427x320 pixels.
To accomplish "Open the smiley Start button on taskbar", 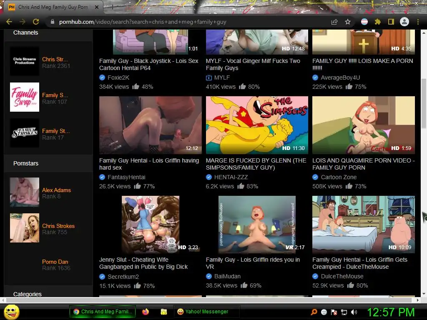I will pos(12,312).
